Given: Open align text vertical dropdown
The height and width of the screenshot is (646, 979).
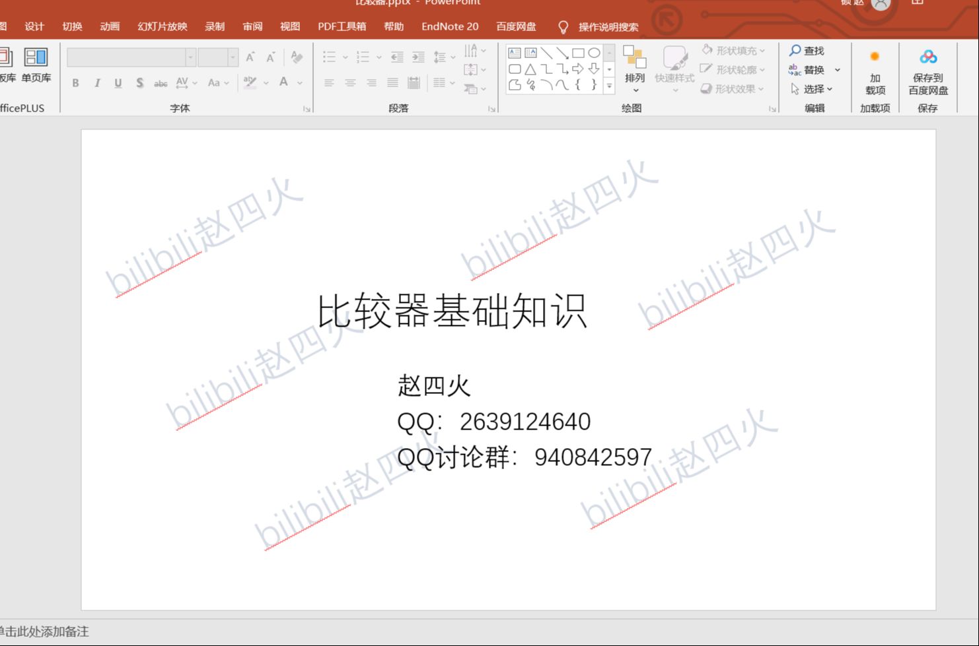Looking at the screenshot, I should pyautogui.click(x=475, y=69).
